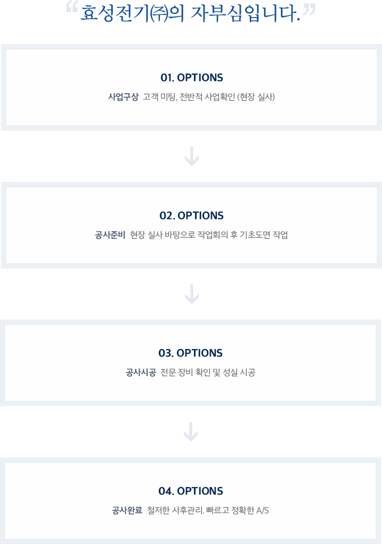This screenshot has height=544, width=382.
Task: Click the 공사완료 bold label
Action: (x=127, y=510)
